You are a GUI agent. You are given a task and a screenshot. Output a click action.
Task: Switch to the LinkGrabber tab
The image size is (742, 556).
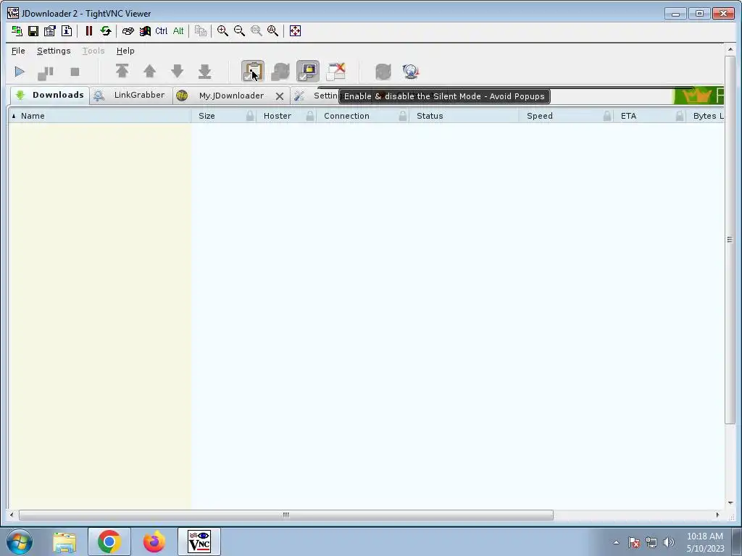tap(131, 95)
